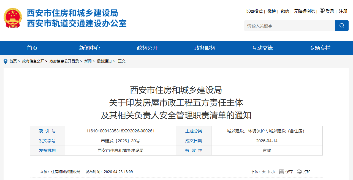
Task: Click the 注册 register link
Action: tap(343, 11)
